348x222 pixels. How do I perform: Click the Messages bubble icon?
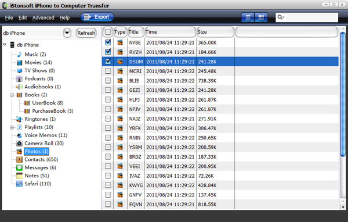19,168
